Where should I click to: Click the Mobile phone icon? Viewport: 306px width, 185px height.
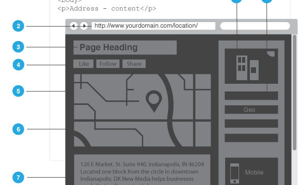[x=234, y=173]
